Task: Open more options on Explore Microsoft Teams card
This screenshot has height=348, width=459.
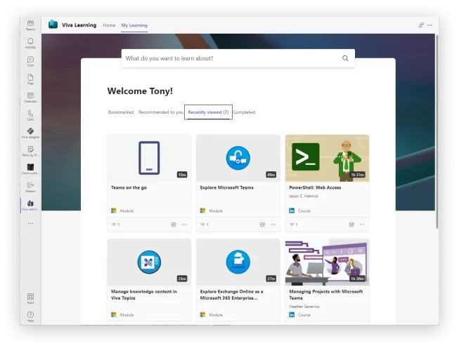Action: pos(273,225)
